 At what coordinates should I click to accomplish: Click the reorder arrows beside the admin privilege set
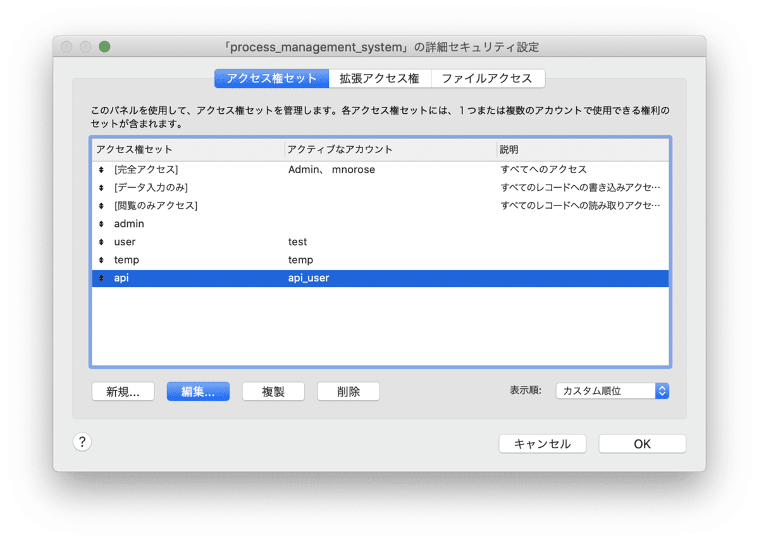coord(101,223)
